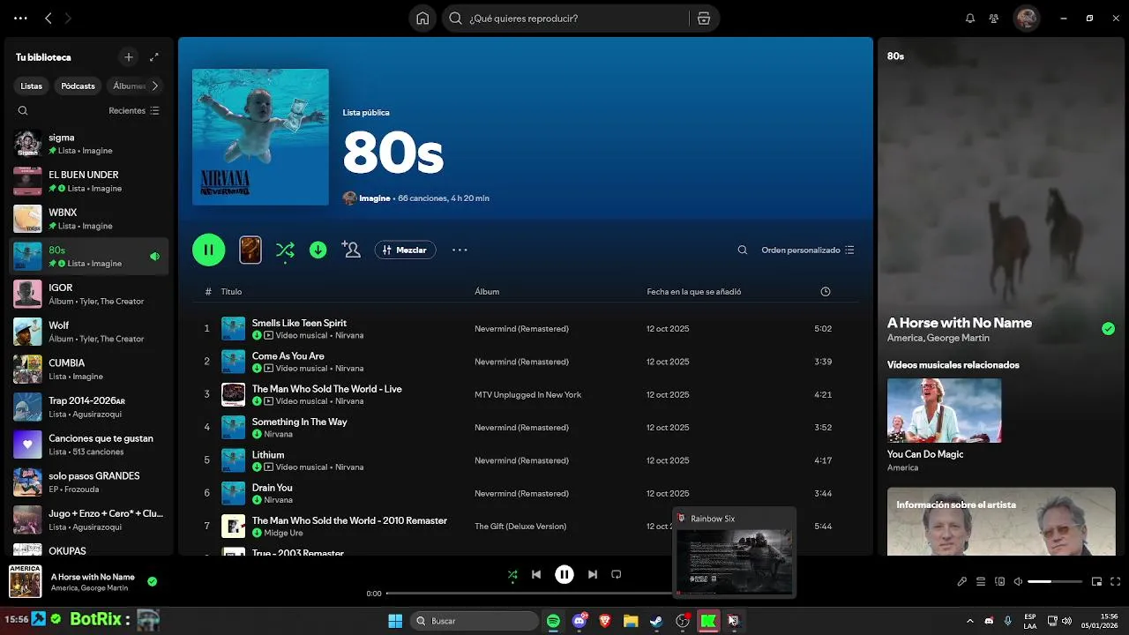Open Orden personalizado sort dropdown
1129x635 pixels.
click(x=808, y=250)
